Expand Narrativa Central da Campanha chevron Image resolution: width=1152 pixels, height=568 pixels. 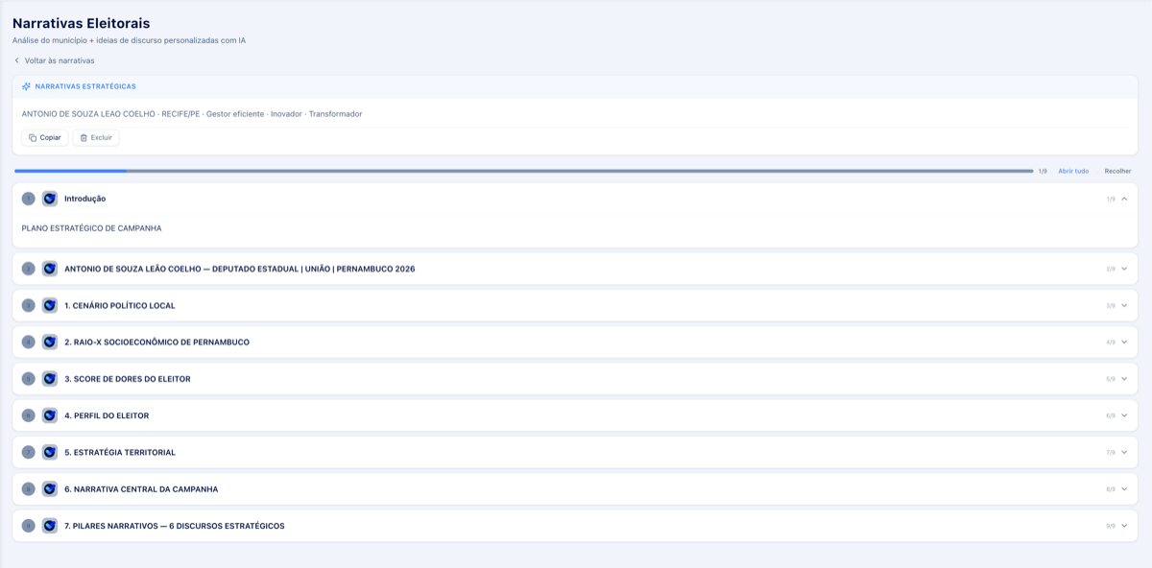tap(1124, 489)
